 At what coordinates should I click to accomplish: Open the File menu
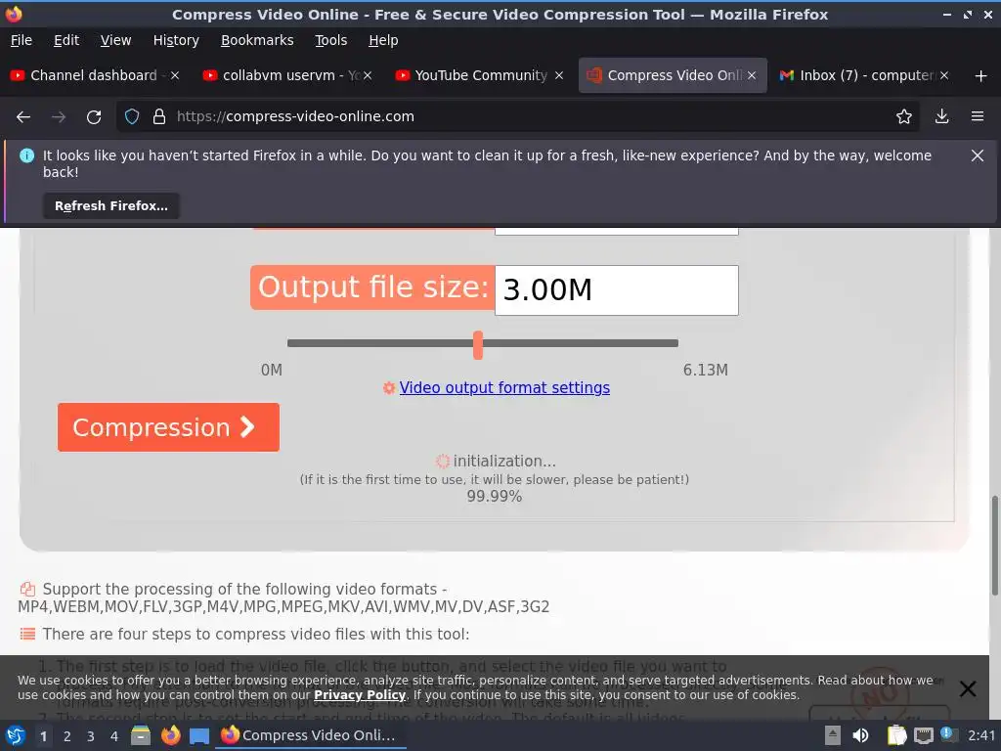click(x=22, y=40)
